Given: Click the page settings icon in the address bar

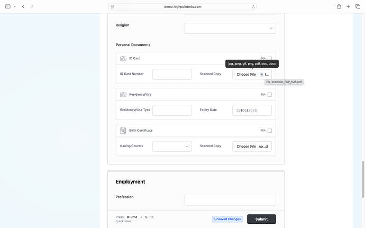Looking at the screenshot, I should click(x=112, y=6).
